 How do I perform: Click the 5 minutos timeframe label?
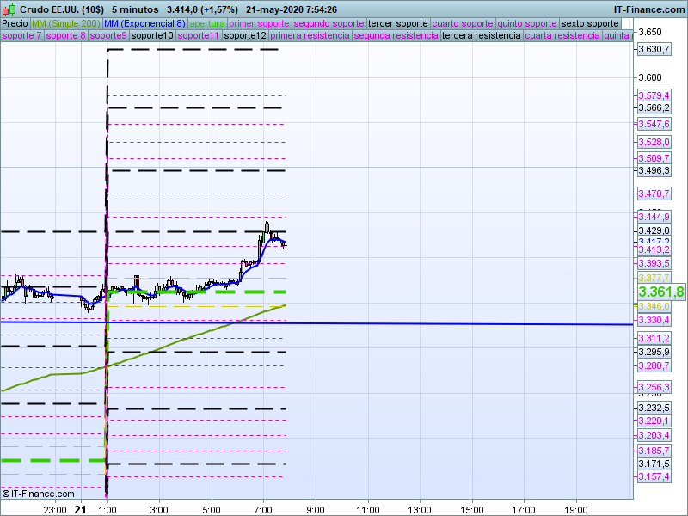[x=135, y=9]
